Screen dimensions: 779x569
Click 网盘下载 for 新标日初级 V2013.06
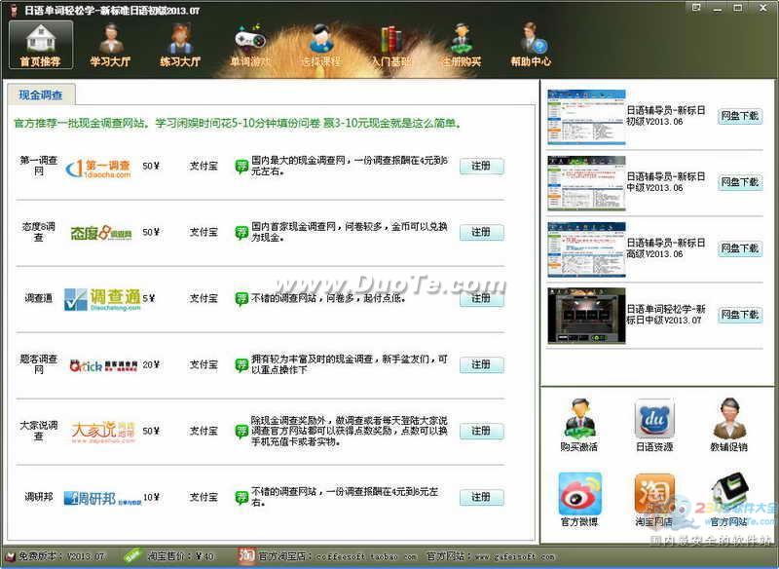click(x=740, y=116)
